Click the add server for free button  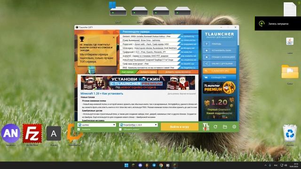coord(178,72)
